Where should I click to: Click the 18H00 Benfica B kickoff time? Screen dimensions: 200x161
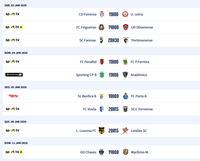coord(113,96)
